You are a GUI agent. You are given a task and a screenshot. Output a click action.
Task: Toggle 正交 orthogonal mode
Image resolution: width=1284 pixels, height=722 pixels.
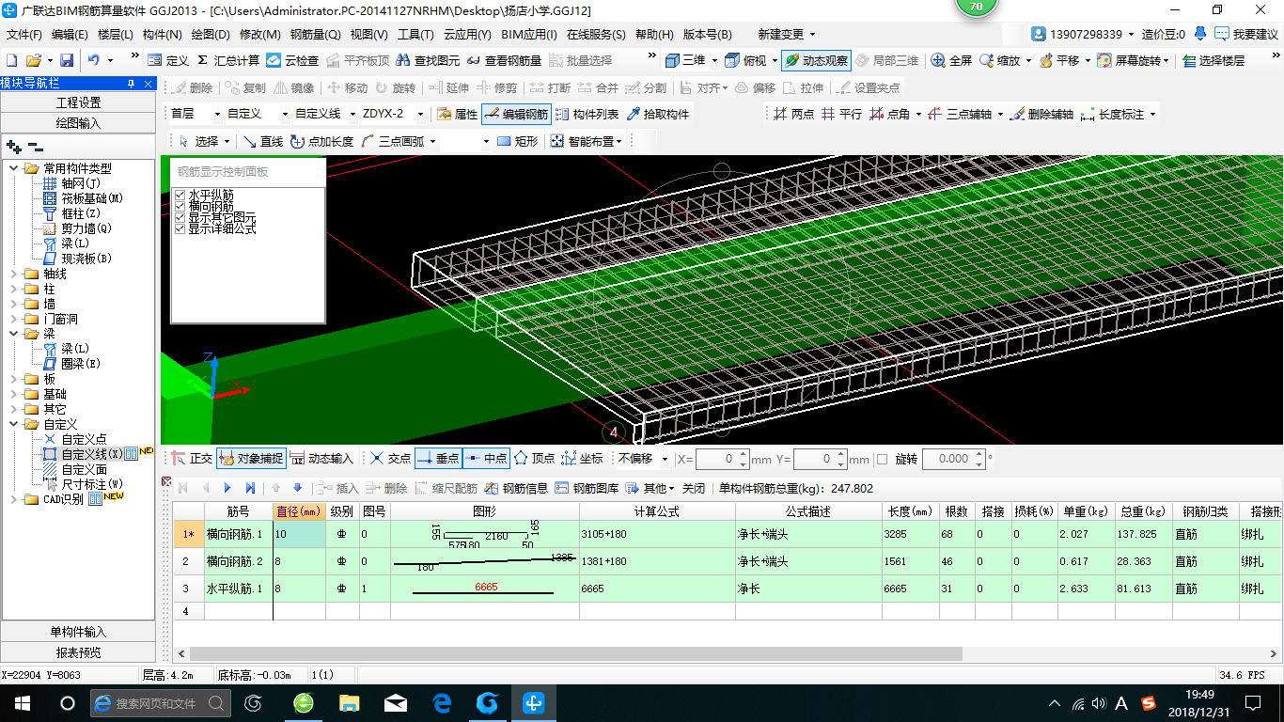(192, 459)
